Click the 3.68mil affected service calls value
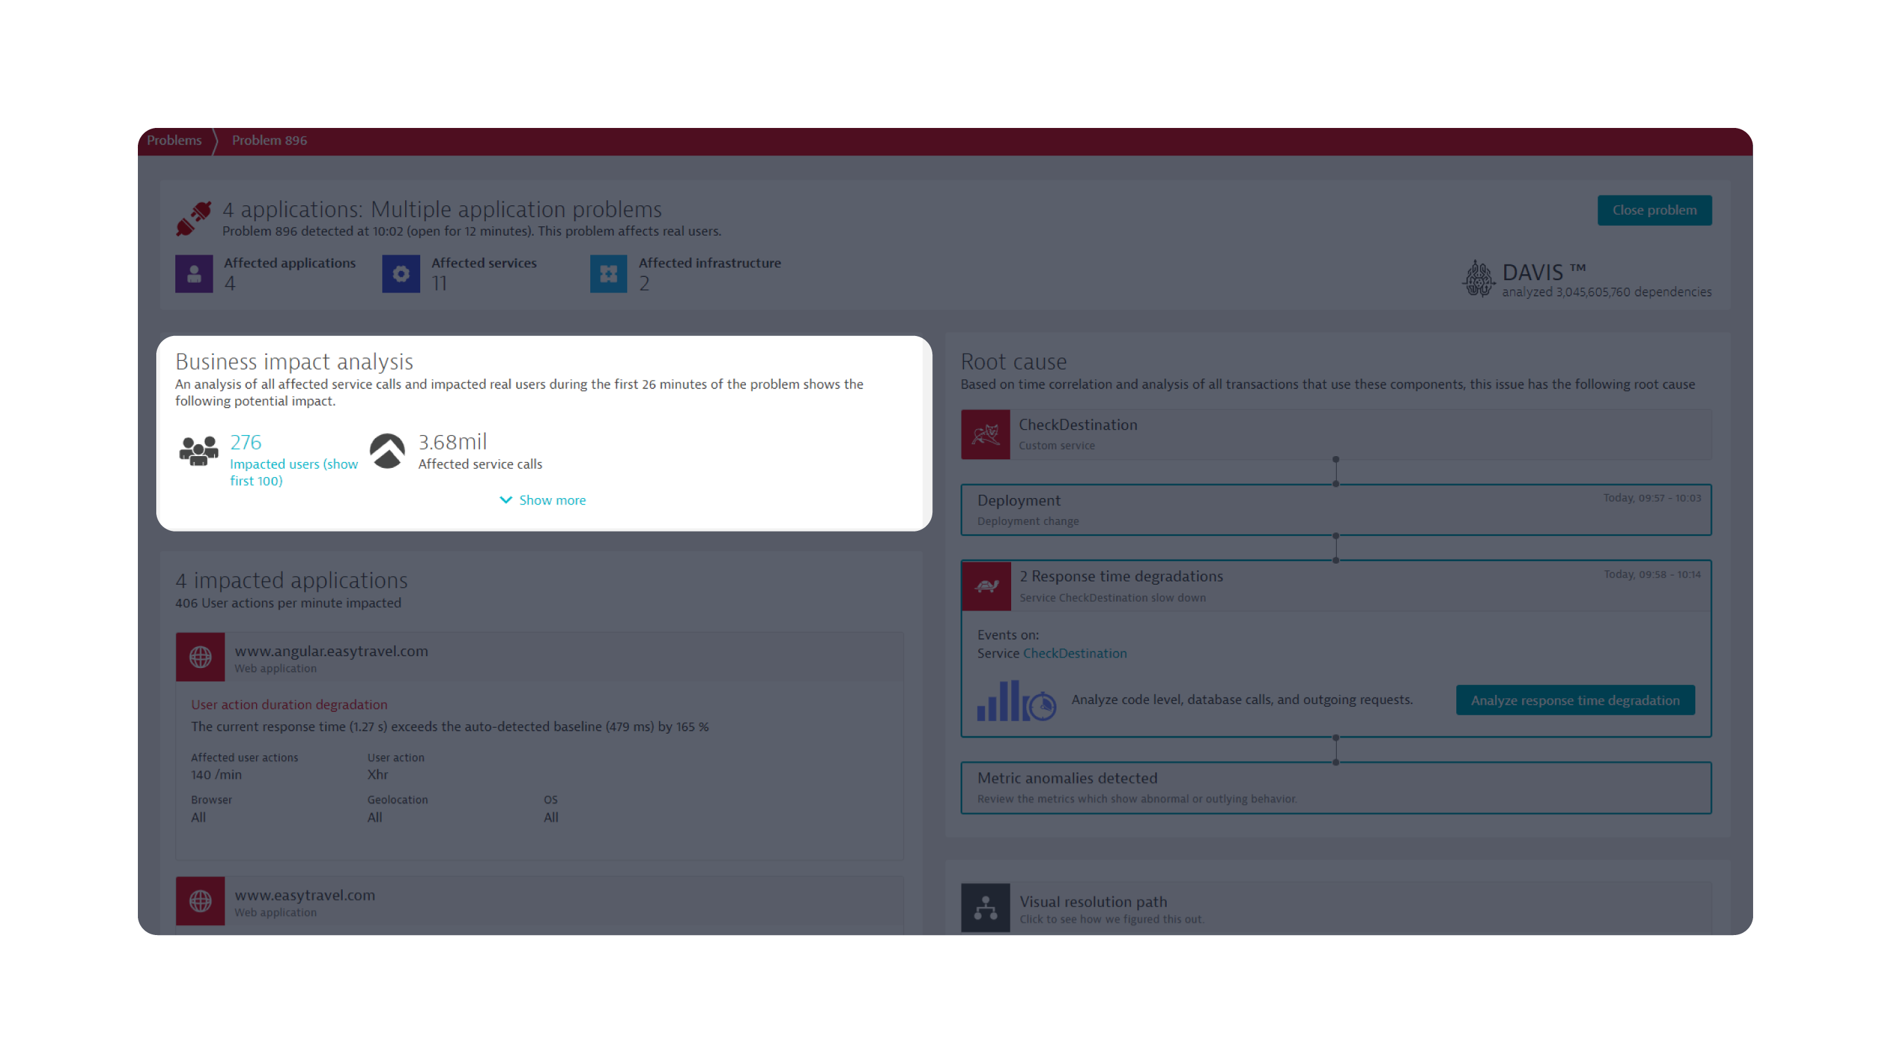The width and height of the screenshot is (1891, 1063). pos(452,442)
